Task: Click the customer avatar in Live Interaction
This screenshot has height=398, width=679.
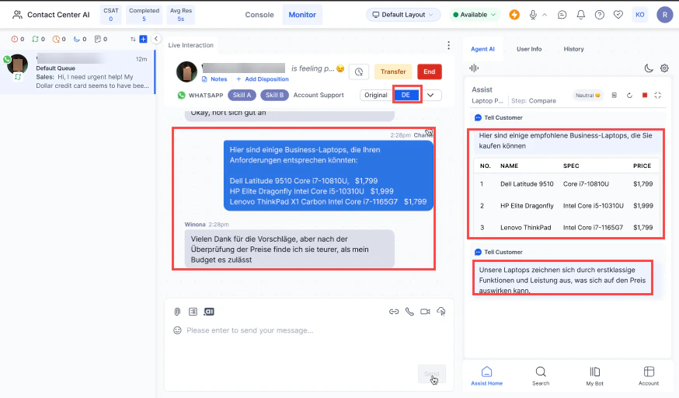Action: click(x=186, y=72)
